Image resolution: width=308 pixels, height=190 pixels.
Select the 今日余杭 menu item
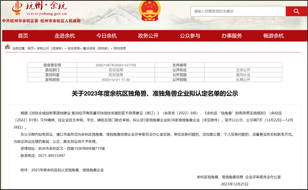click(107, 36)
